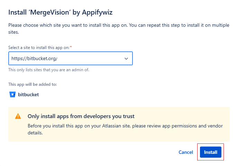Click the 'Install 'MergeVision' by Appifywiz' title
Image resolution: width=237 pixels, height=166 pixels.
coord(61,12)
